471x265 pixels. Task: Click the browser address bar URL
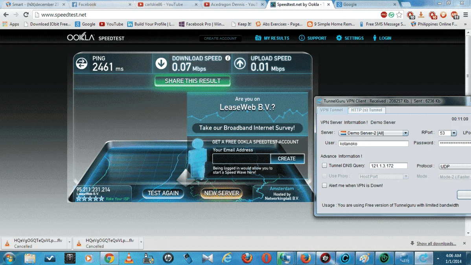(x=64, y=15)
